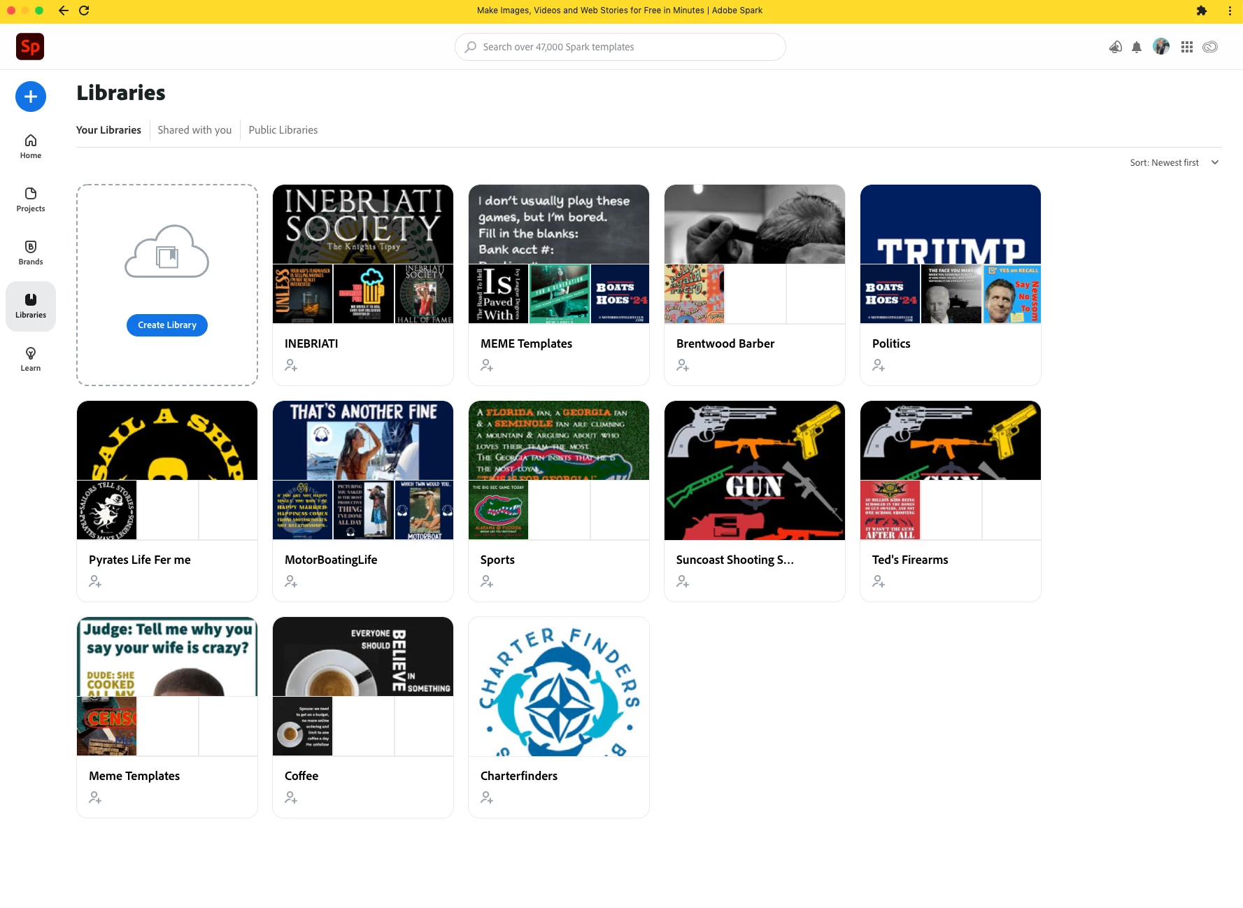Invite people to Ted's Firearms library
Image resolution: width=1243 pixels, height=908 pixels.
[879, 581]
